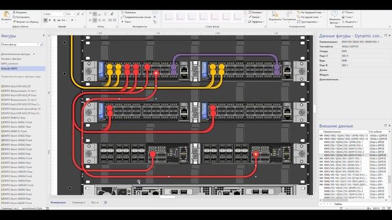The image size is (392, 220).
Task: Switch to the Страница-2 page tab
Action: [x=78, y=202]
